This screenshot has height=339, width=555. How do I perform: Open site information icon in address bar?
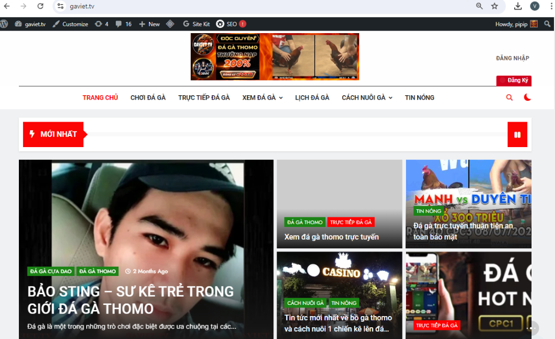[61, 6]
